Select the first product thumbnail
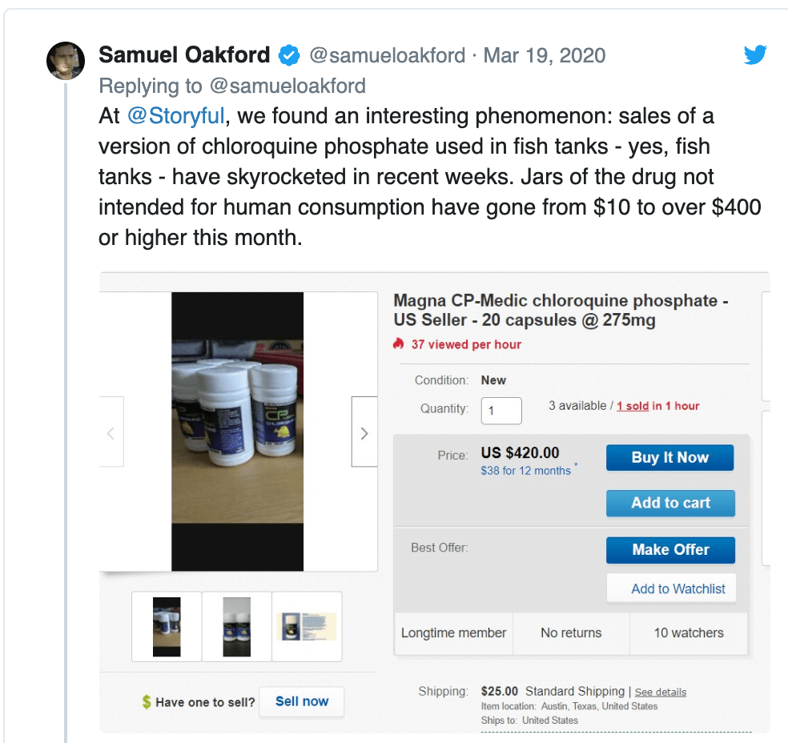This screenshot has width=788, height=743. point(167,626)
